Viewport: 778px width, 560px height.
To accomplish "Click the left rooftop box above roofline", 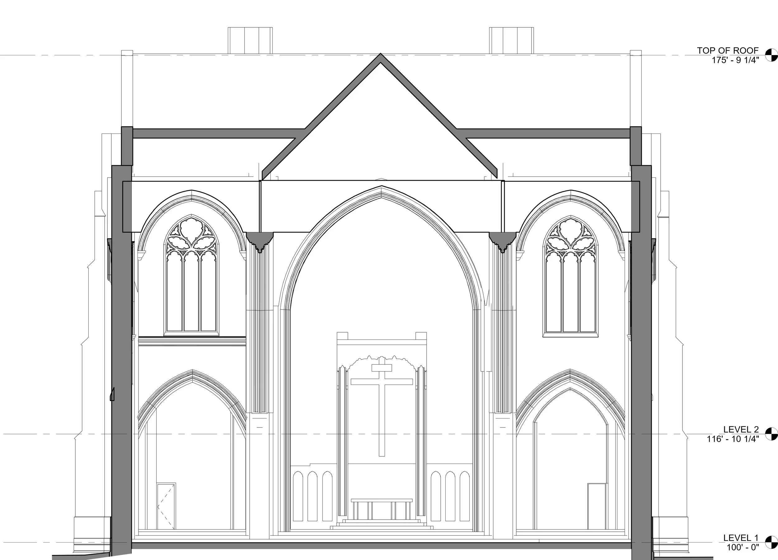I will tap(250, 40).
